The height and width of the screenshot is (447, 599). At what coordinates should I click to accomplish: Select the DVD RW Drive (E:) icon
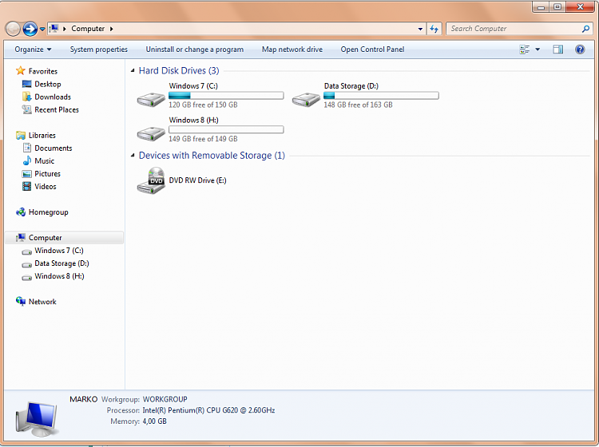coord(151,180)
